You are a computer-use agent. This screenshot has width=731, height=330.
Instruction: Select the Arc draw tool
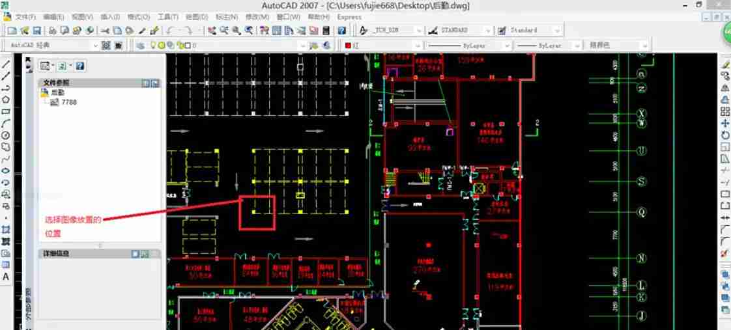(x=6, y=123)
